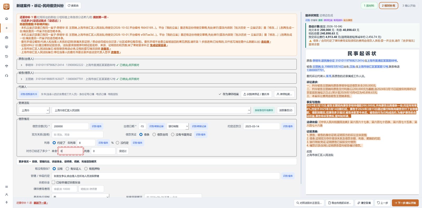The width and height of the screenshot is (422, 208).
Task: Select 借条 radio for 借款凭证
Action: click(x=141, y=134)
